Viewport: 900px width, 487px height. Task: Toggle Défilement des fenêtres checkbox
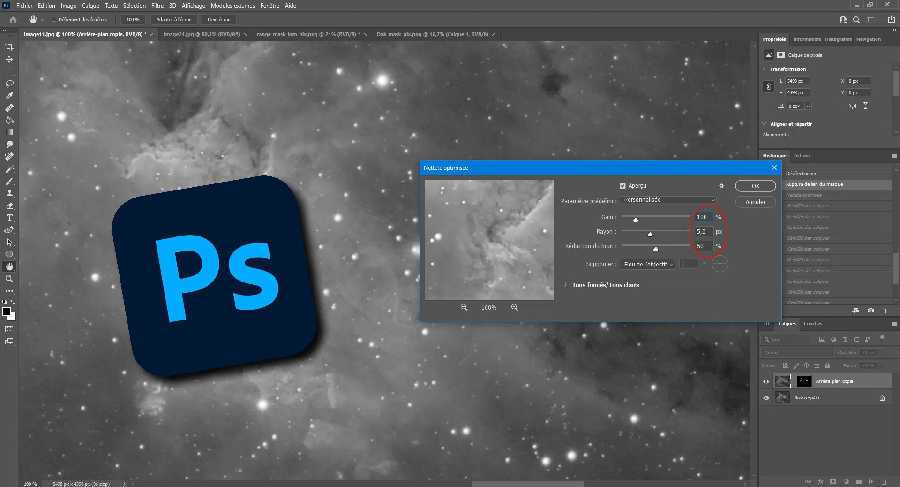point(54,20)
